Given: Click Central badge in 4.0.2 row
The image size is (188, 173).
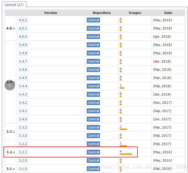Looking at the screenshot, I should (93, 20).
